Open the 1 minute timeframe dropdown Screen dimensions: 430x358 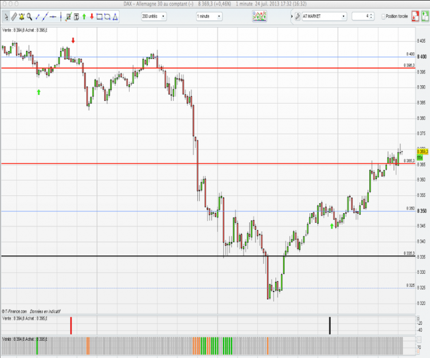pyautogui.click(x=209, y=17)
